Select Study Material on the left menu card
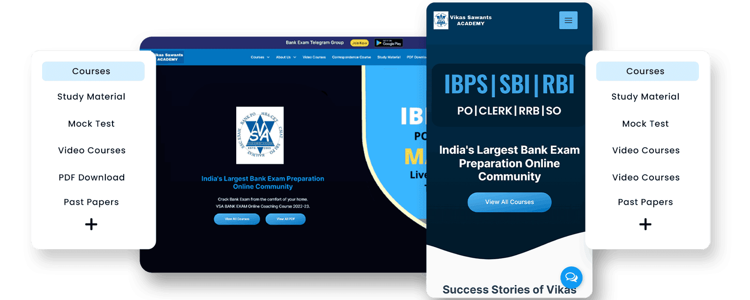 [x=91, y=97]
